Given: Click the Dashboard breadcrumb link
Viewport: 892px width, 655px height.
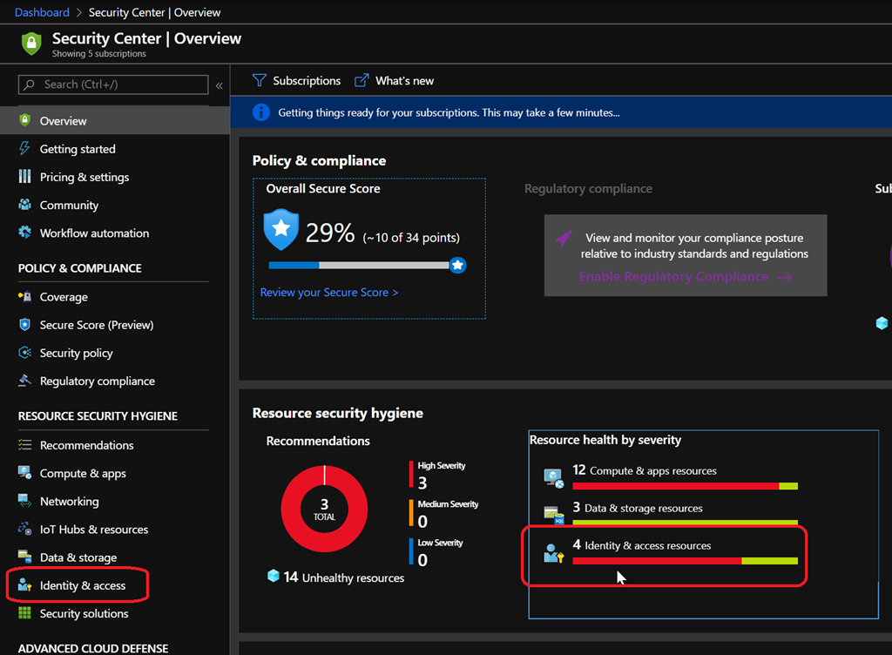Looking at the screenshot, I should pos(42,12).
